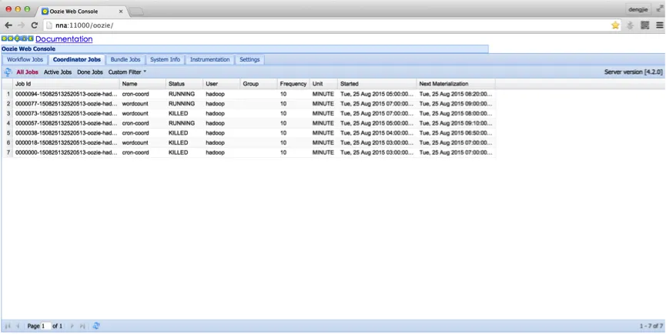Click wordcount name in job 0000077 row
The image size is (666, 335).
(x=135, y=104)
